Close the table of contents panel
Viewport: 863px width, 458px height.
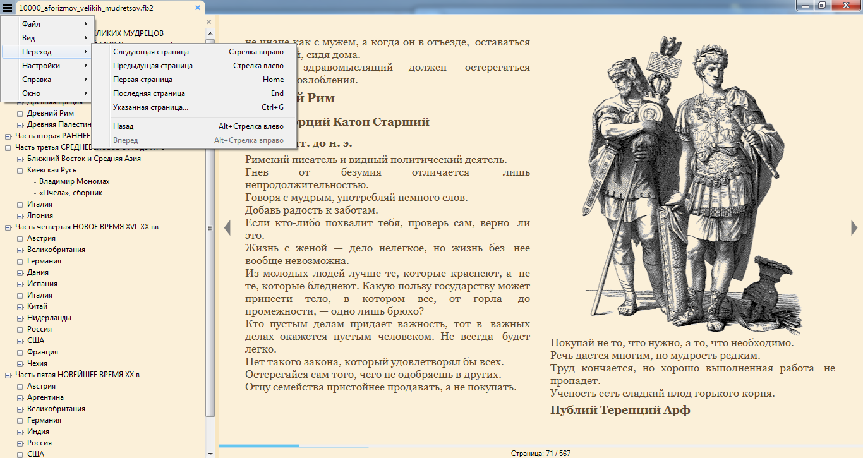click(209, 21)
